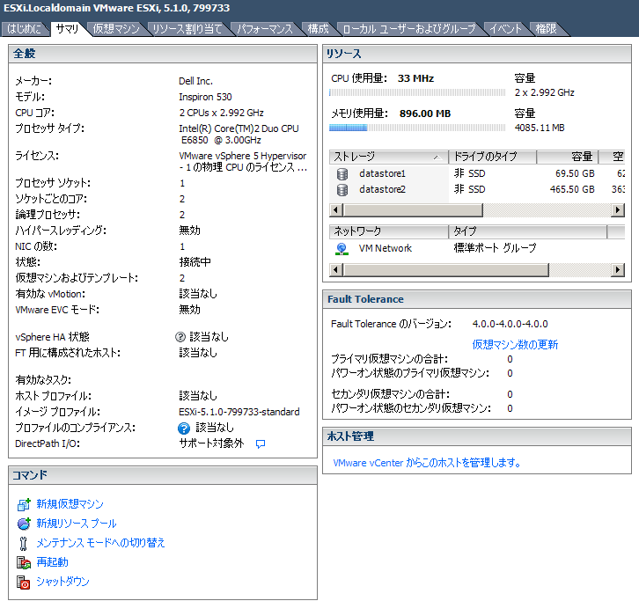Viewport: 639px width, 601px height.
Task: Click the 接続中 state value
Action: point(195,262)
